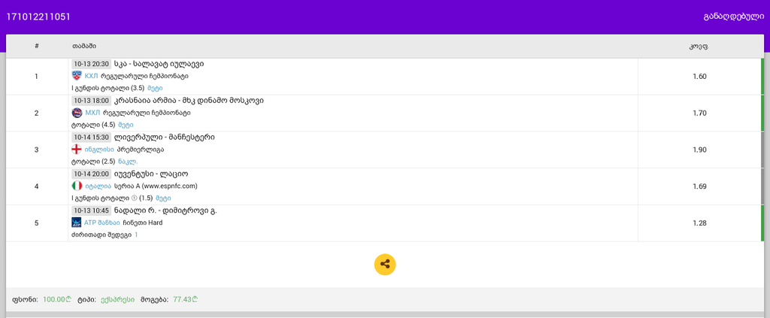This screenshot has width=770, height=318.
Task: Click the Italy flag icon
Action: click(x=77, y=186)
